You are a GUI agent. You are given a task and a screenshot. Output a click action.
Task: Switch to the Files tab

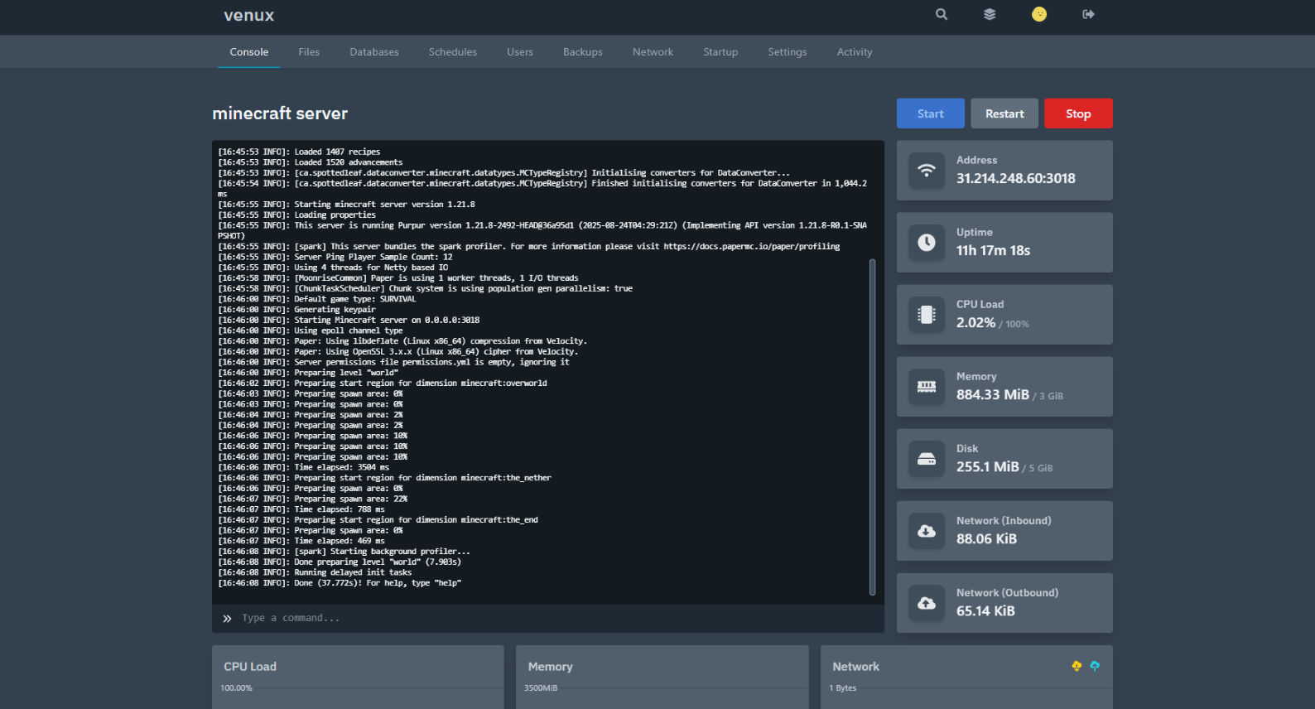(309, 52)
